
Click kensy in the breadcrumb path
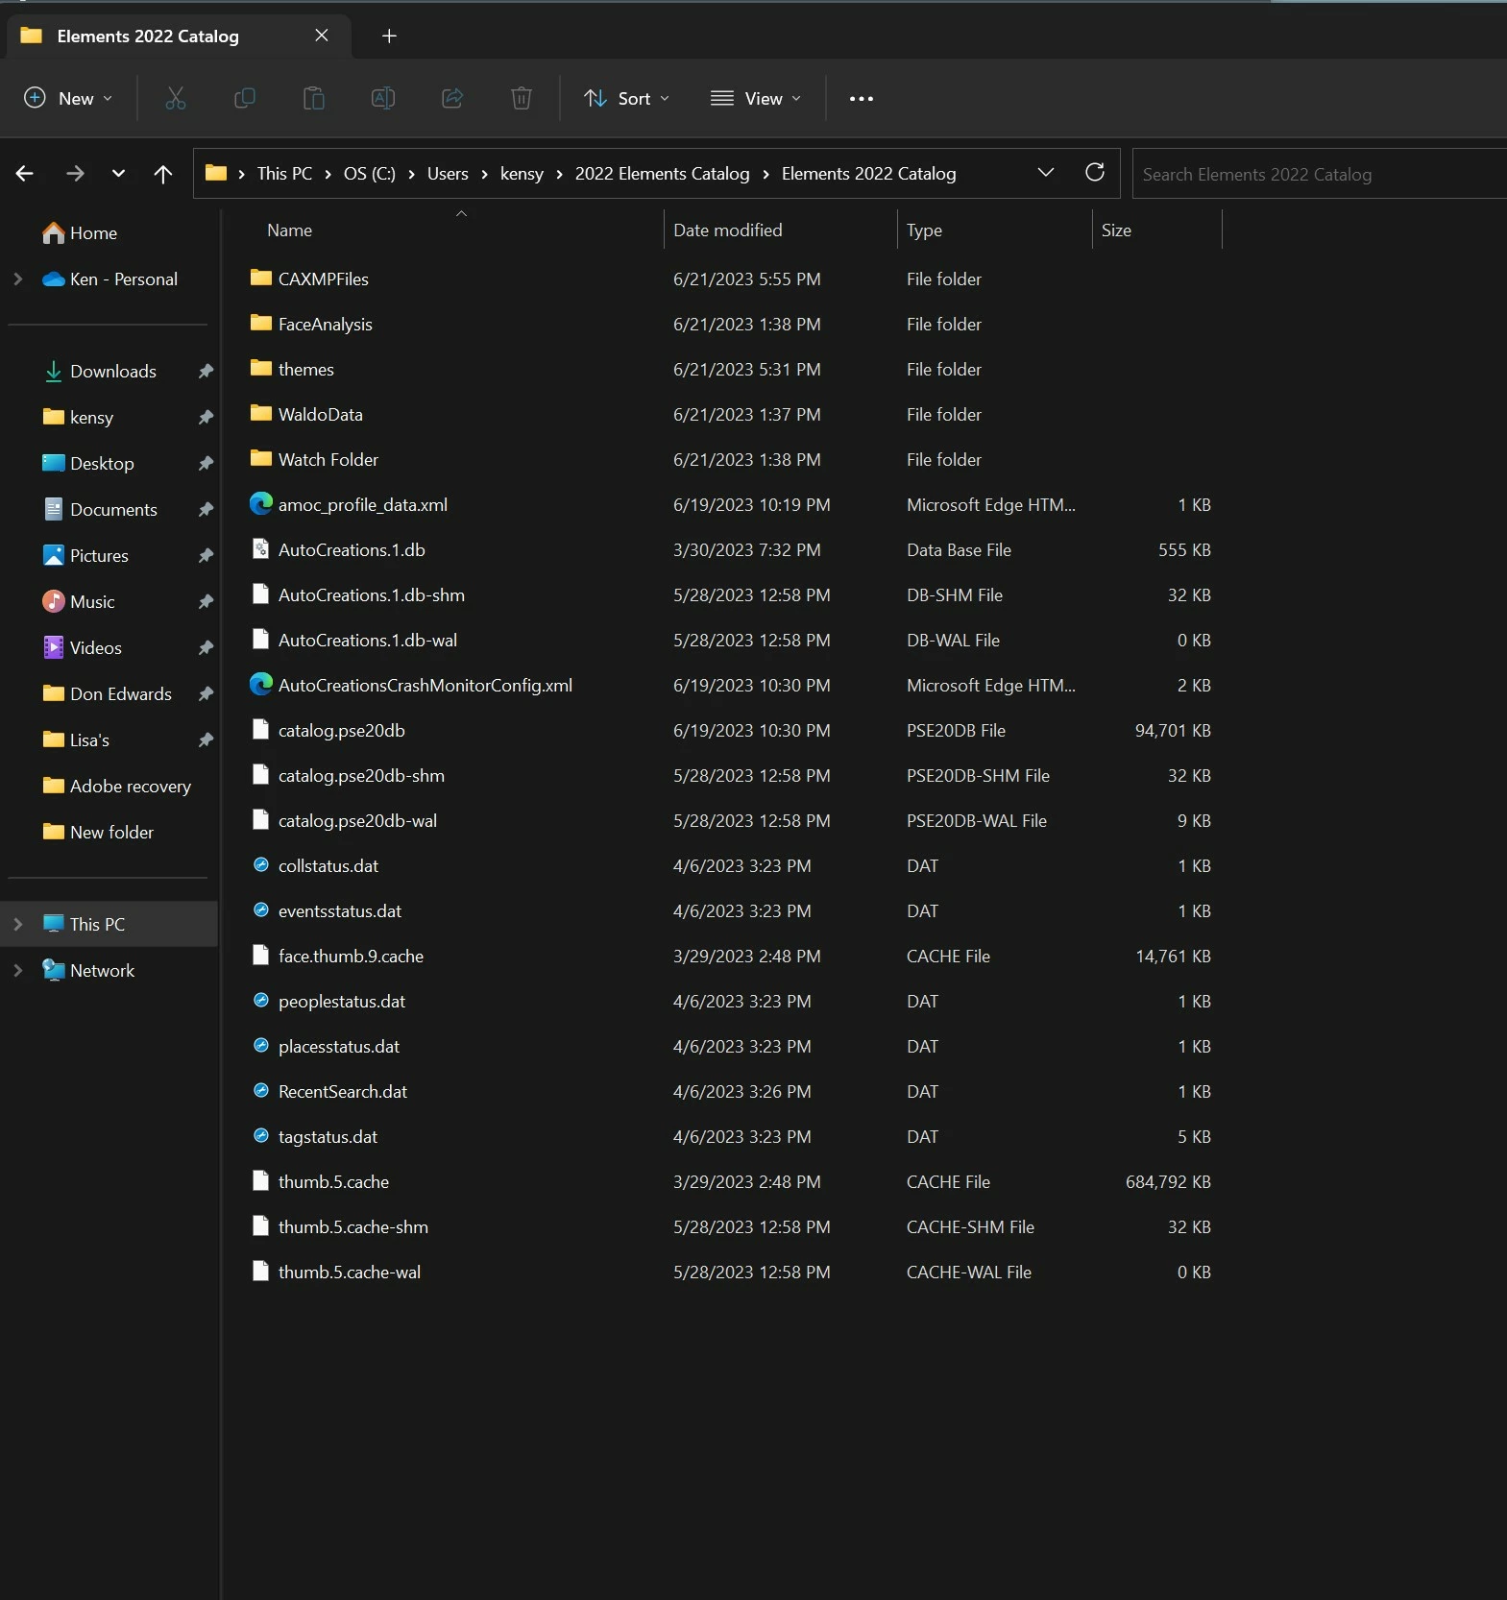coord(522,174)
